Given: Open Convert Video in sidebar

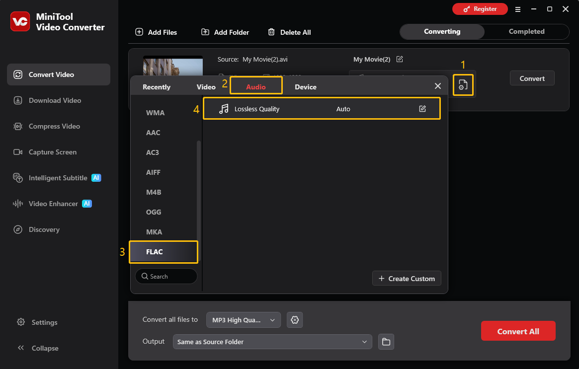Looking at the screenshot, I should pos(59,74).
